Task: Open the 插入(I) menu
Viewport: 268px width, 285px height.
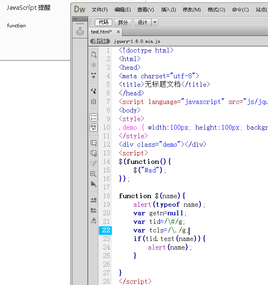Action: coord(168,10)
